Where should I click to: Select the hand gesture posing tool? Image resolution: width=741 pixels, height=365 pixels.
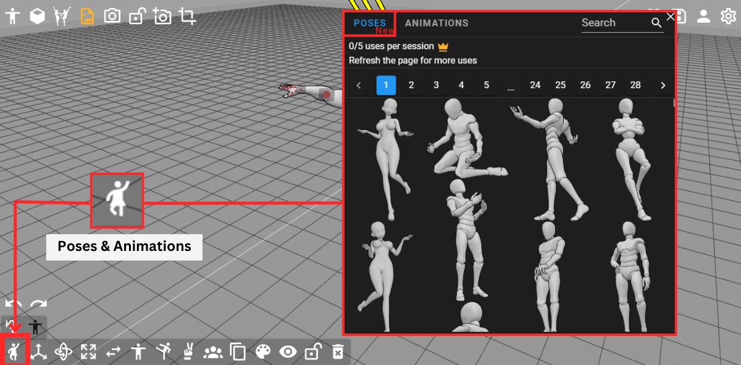tap(187, 351)
